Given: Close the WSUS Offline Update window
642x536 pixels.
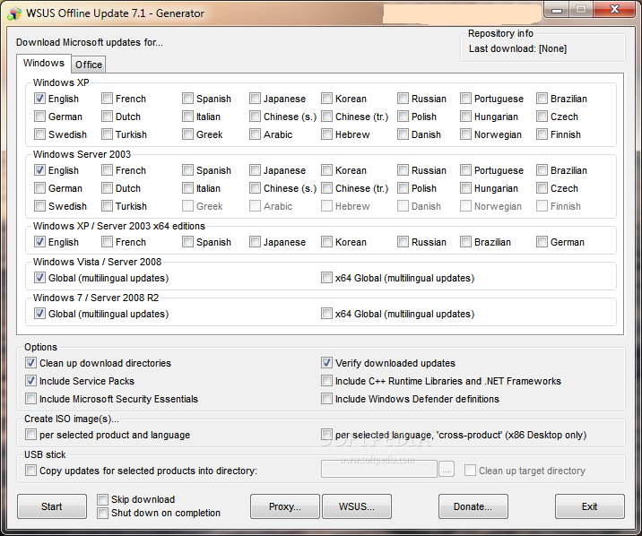Looking at the screenshot, I should coord(614,10).
